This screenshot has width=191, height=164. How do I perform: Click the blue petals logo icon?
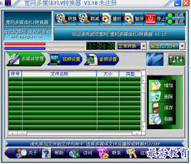click(155, 59)
